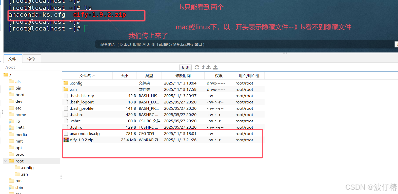This screenshot has height=194, width=398.
Task: Sort by 用户/用户组 column header
Action: tap(249, 76)
